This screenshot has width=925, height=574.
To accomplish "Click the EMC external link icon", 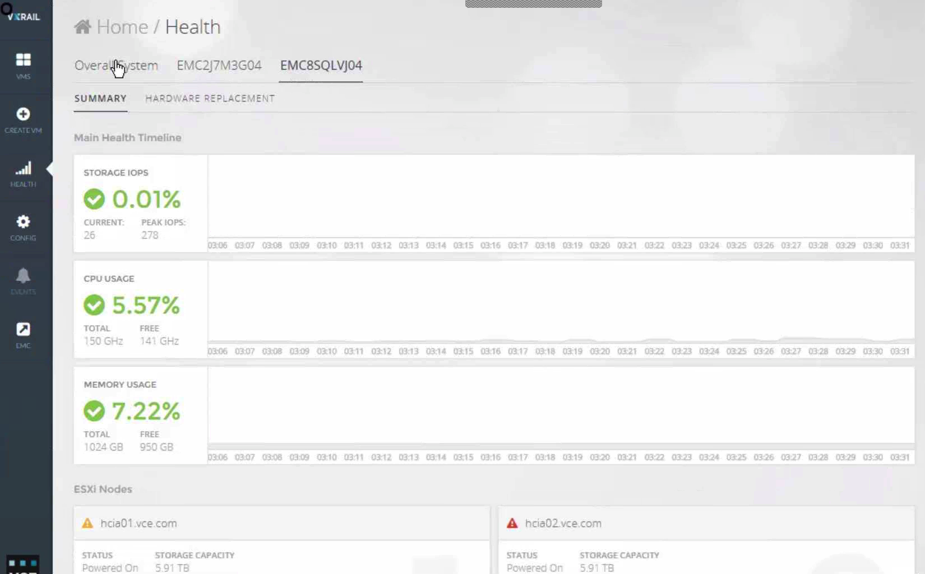I will click(23, 329).
